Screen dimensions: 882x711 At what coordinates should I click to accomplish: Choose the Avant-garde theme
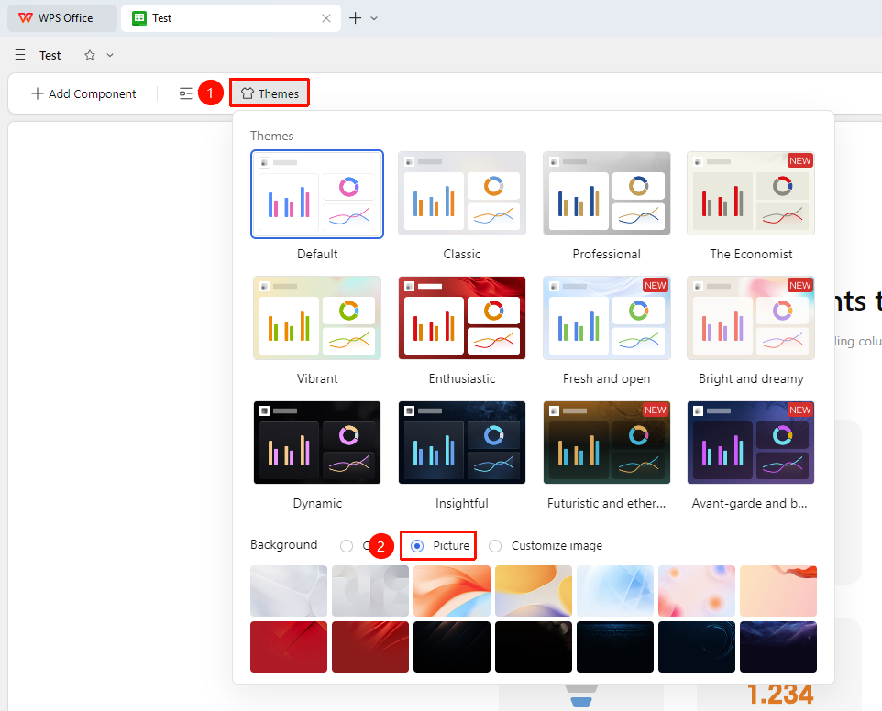(751, 443)
